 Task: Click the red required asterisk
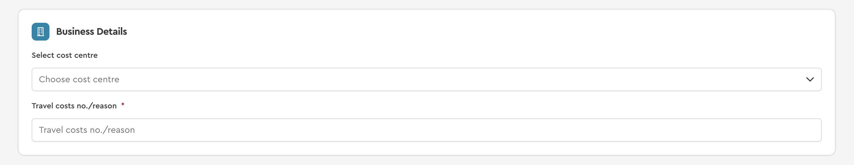pos(123,105)
